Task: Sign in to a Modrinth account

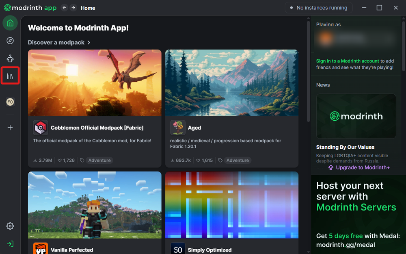Action: 347,61
